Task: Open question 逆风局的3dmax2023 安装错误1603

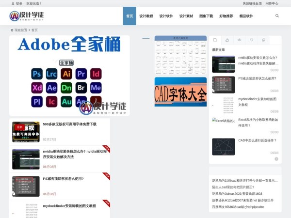Action: coord(237,194)
